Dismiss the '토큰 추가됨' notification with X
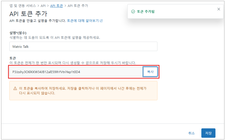 point(219,9)
